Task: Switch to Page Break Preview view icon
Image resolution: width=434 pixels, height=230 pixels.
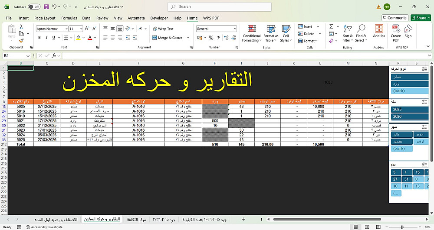Action: coord(378,227)
